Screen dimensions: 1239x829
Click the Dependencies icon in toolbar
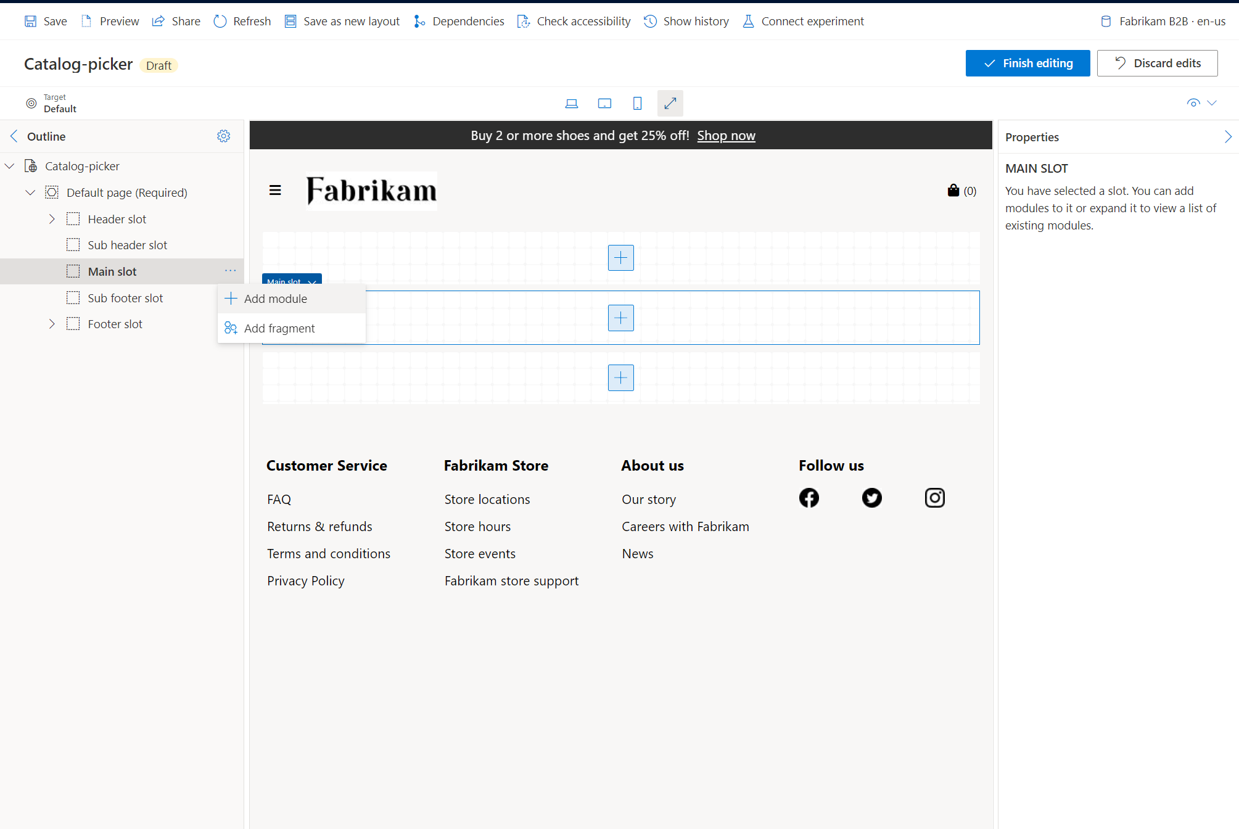[x=420, y=20]
